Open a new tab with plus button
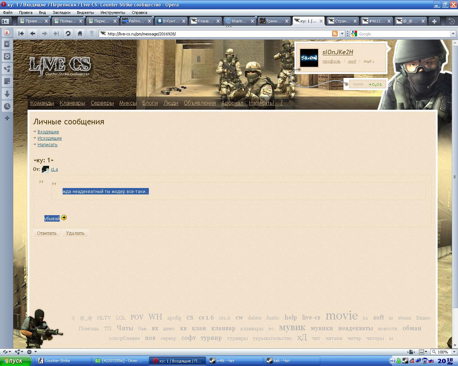458x366 pixels. tap(434, 21)
